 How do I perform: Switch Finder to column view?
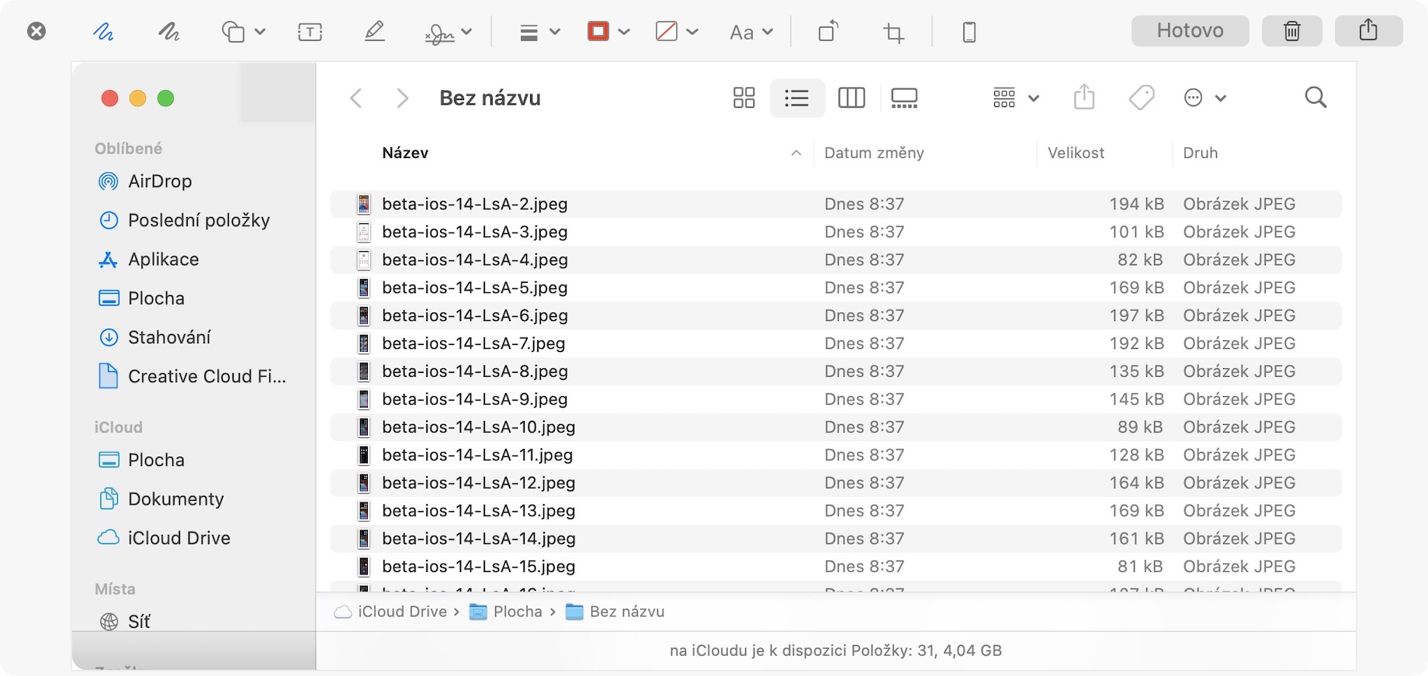click(x=851, y=98)
